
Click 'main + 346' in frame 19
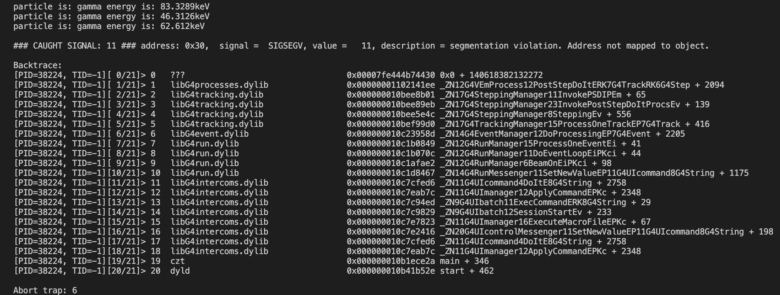coord(464,261)
